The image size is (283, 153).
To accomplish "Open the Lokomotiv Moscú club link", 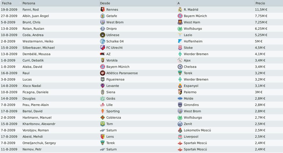I will (197, 130).
